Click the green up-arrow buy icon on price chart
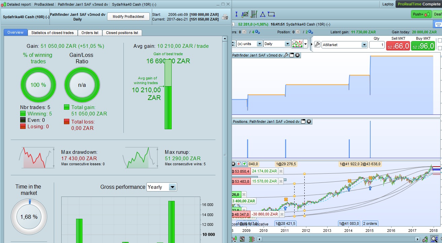This screenshot has height=243, width=442. pyautogui.click(x=244, y=164)
